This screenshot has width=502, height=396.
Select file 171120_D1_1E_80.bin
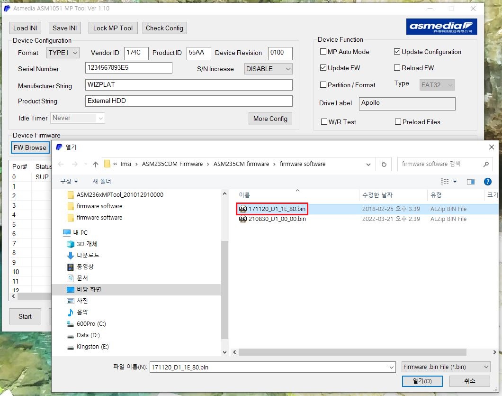click(x=272, y=209)
